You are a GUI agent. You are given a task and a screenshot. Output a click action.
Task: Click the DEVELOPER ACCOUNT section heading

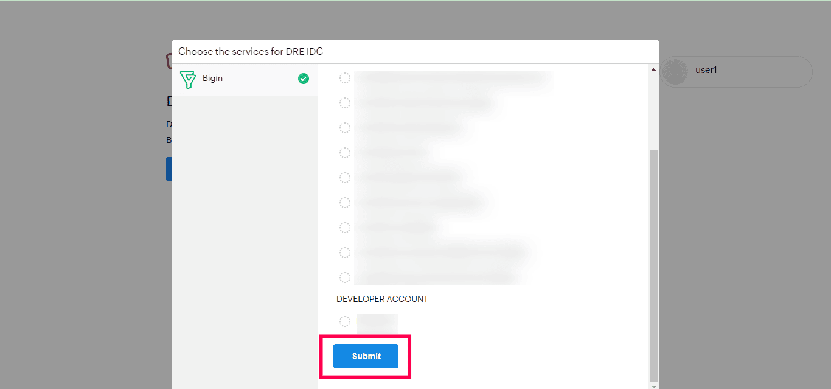point(383,299)
